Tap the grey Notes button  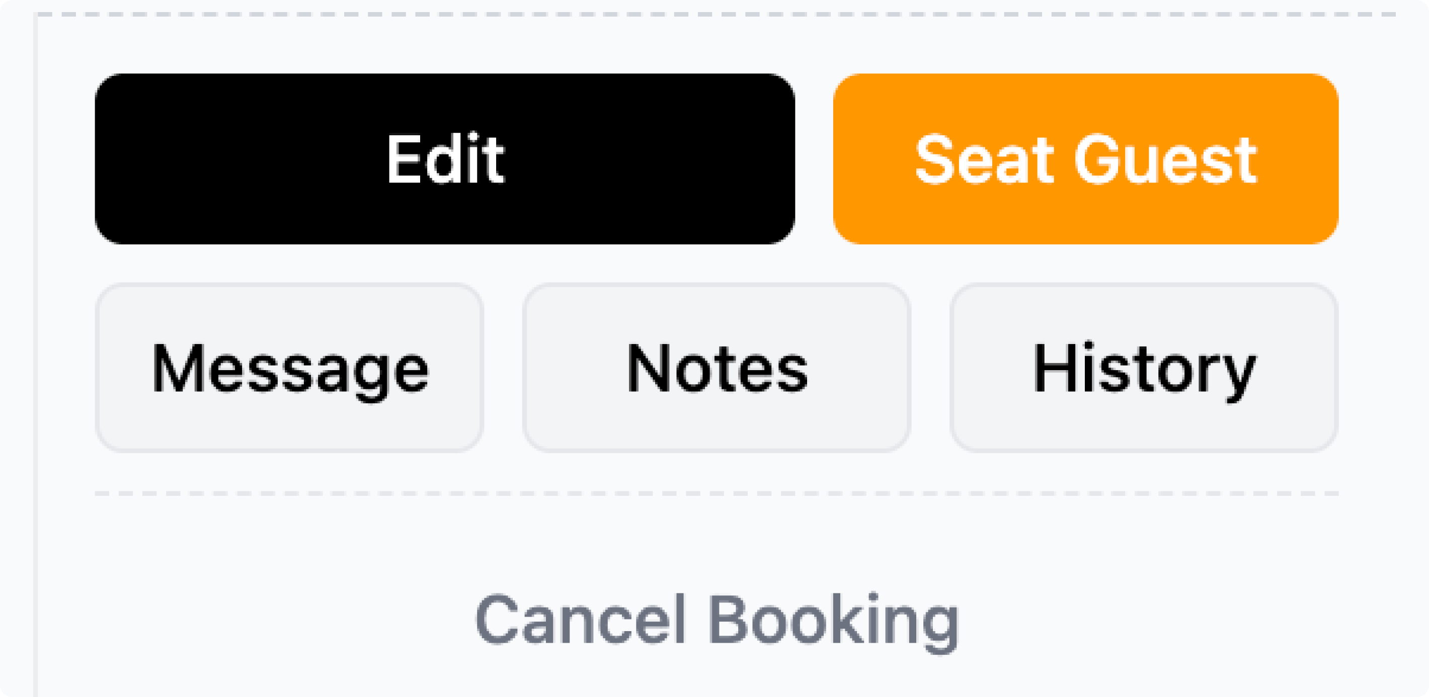(716, 368)
